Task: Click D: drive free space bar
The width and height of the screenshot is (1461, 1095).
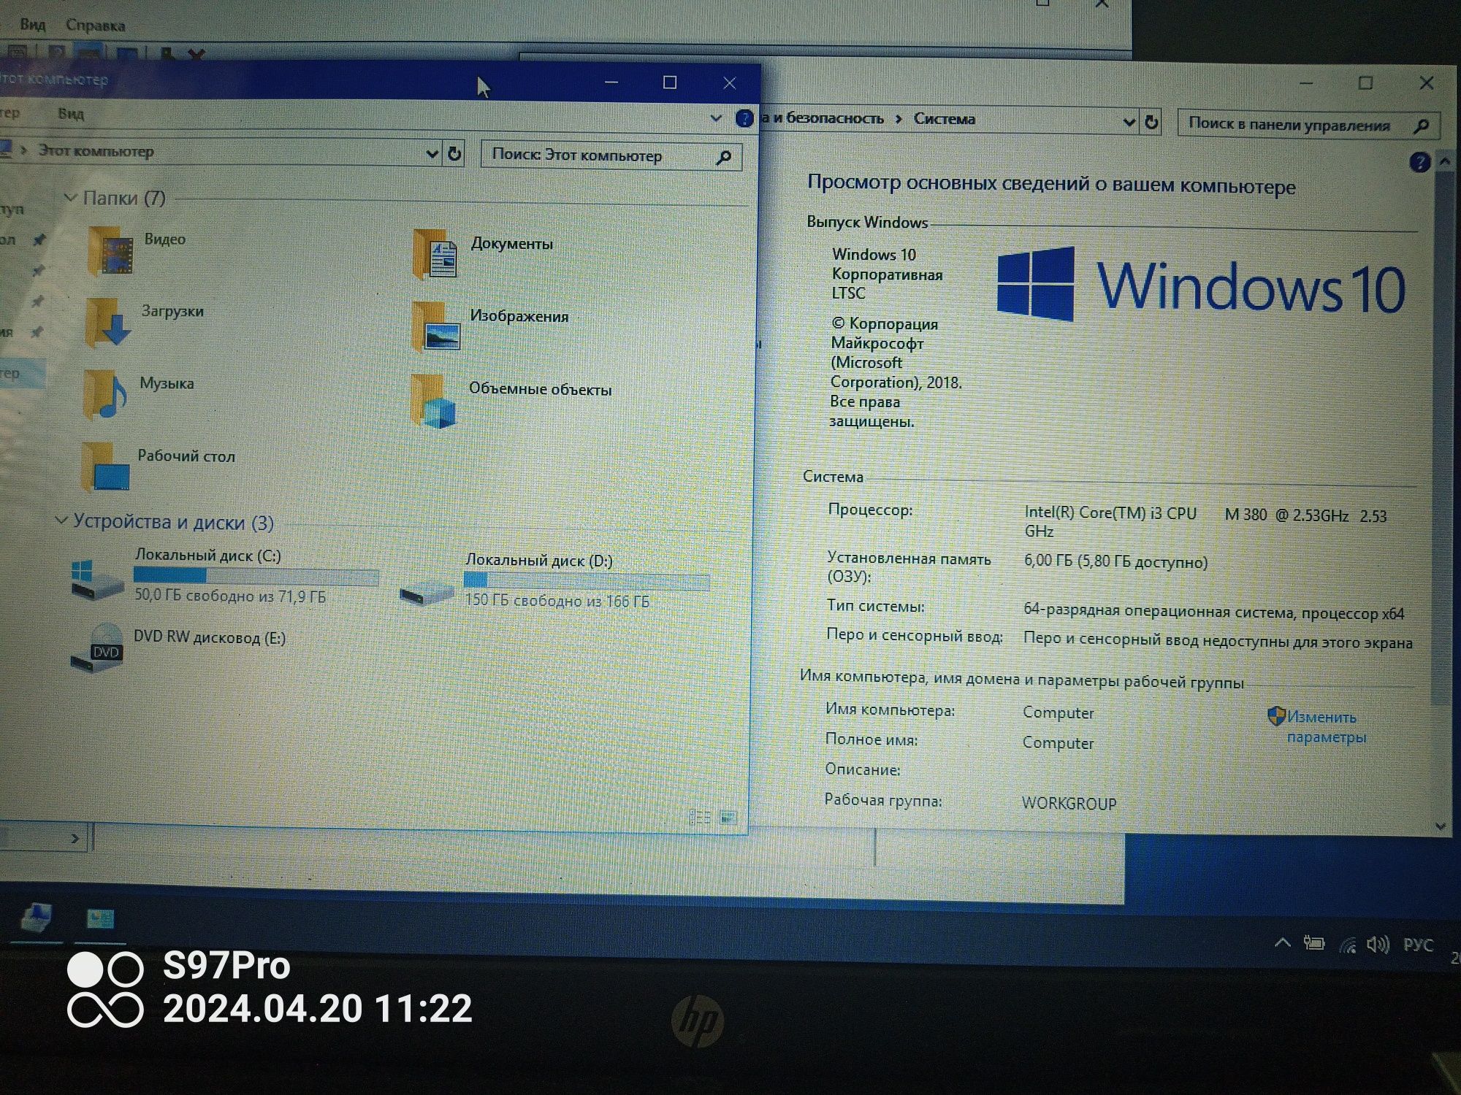Action: (x=586, y=581)
